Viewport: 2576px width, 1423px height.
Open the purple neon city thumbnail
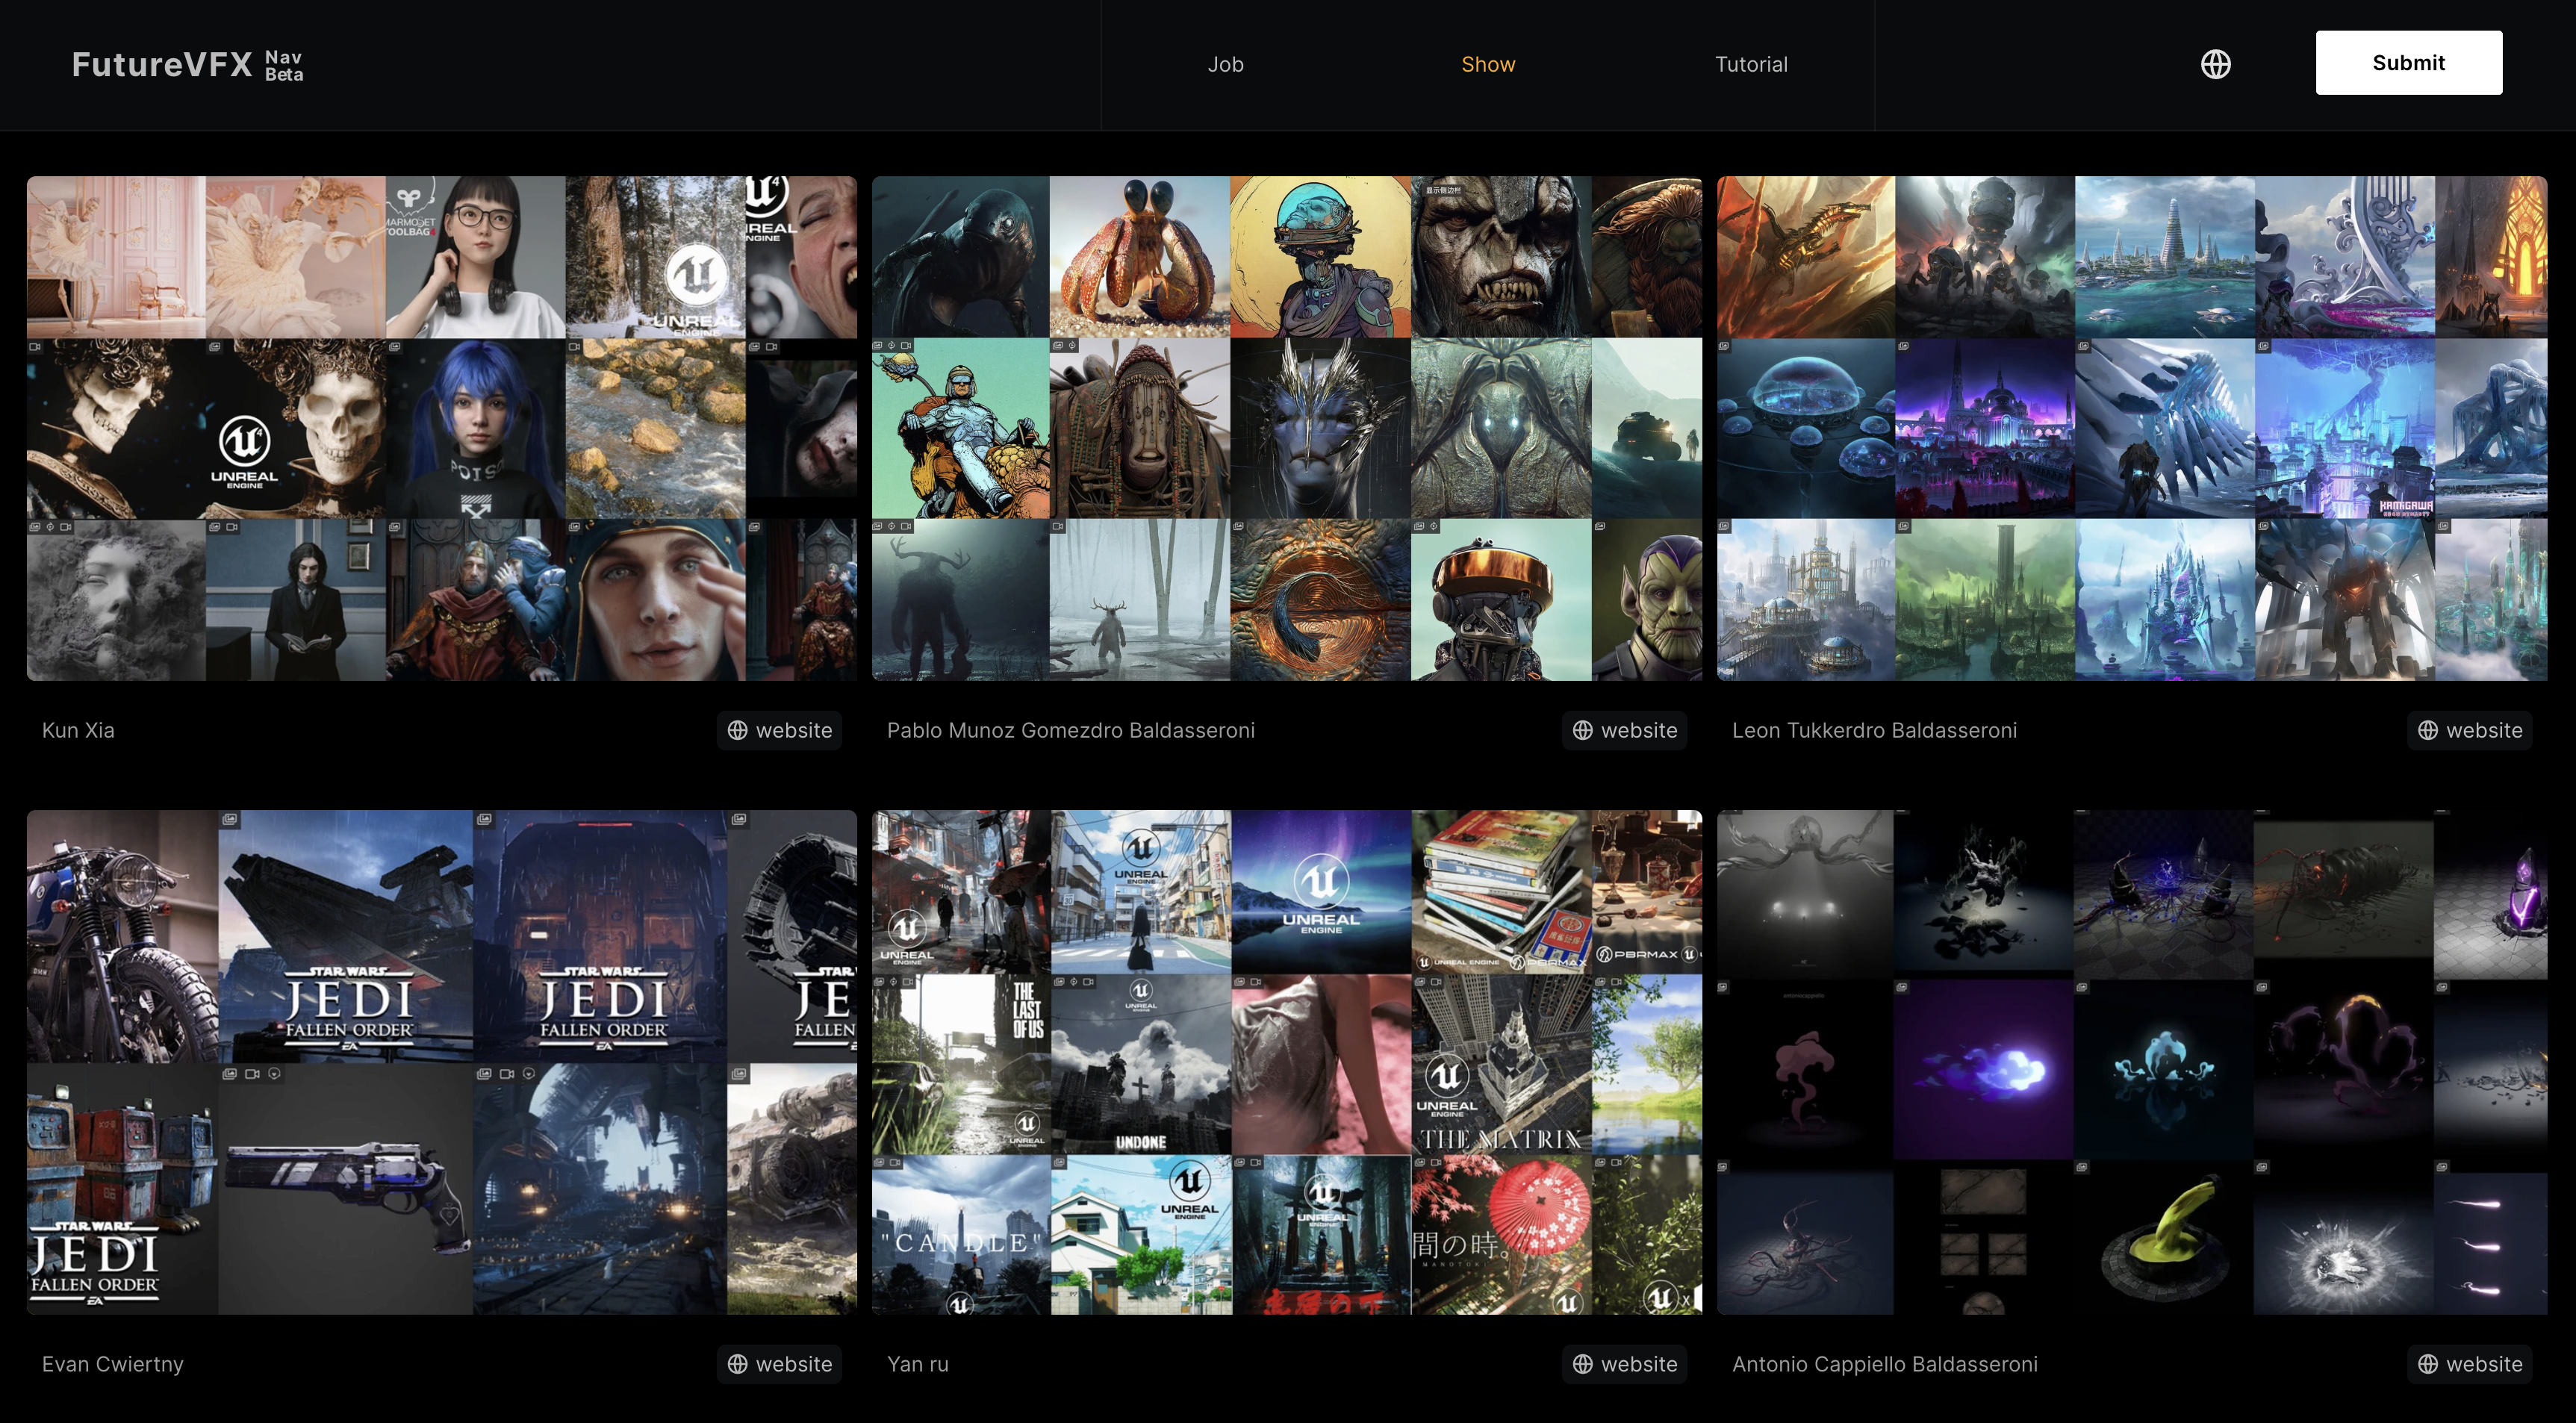point(1985,429)
